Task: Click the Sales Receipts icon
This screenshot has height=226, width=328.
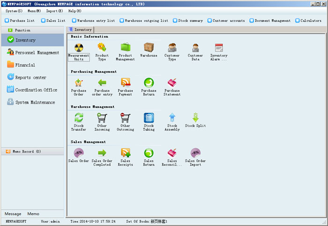Action: point(125,153)
